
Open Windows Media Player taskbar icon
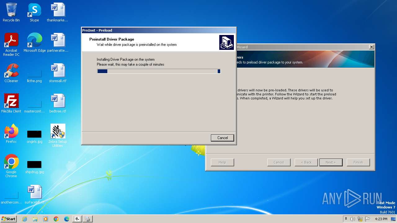[46, 219]
